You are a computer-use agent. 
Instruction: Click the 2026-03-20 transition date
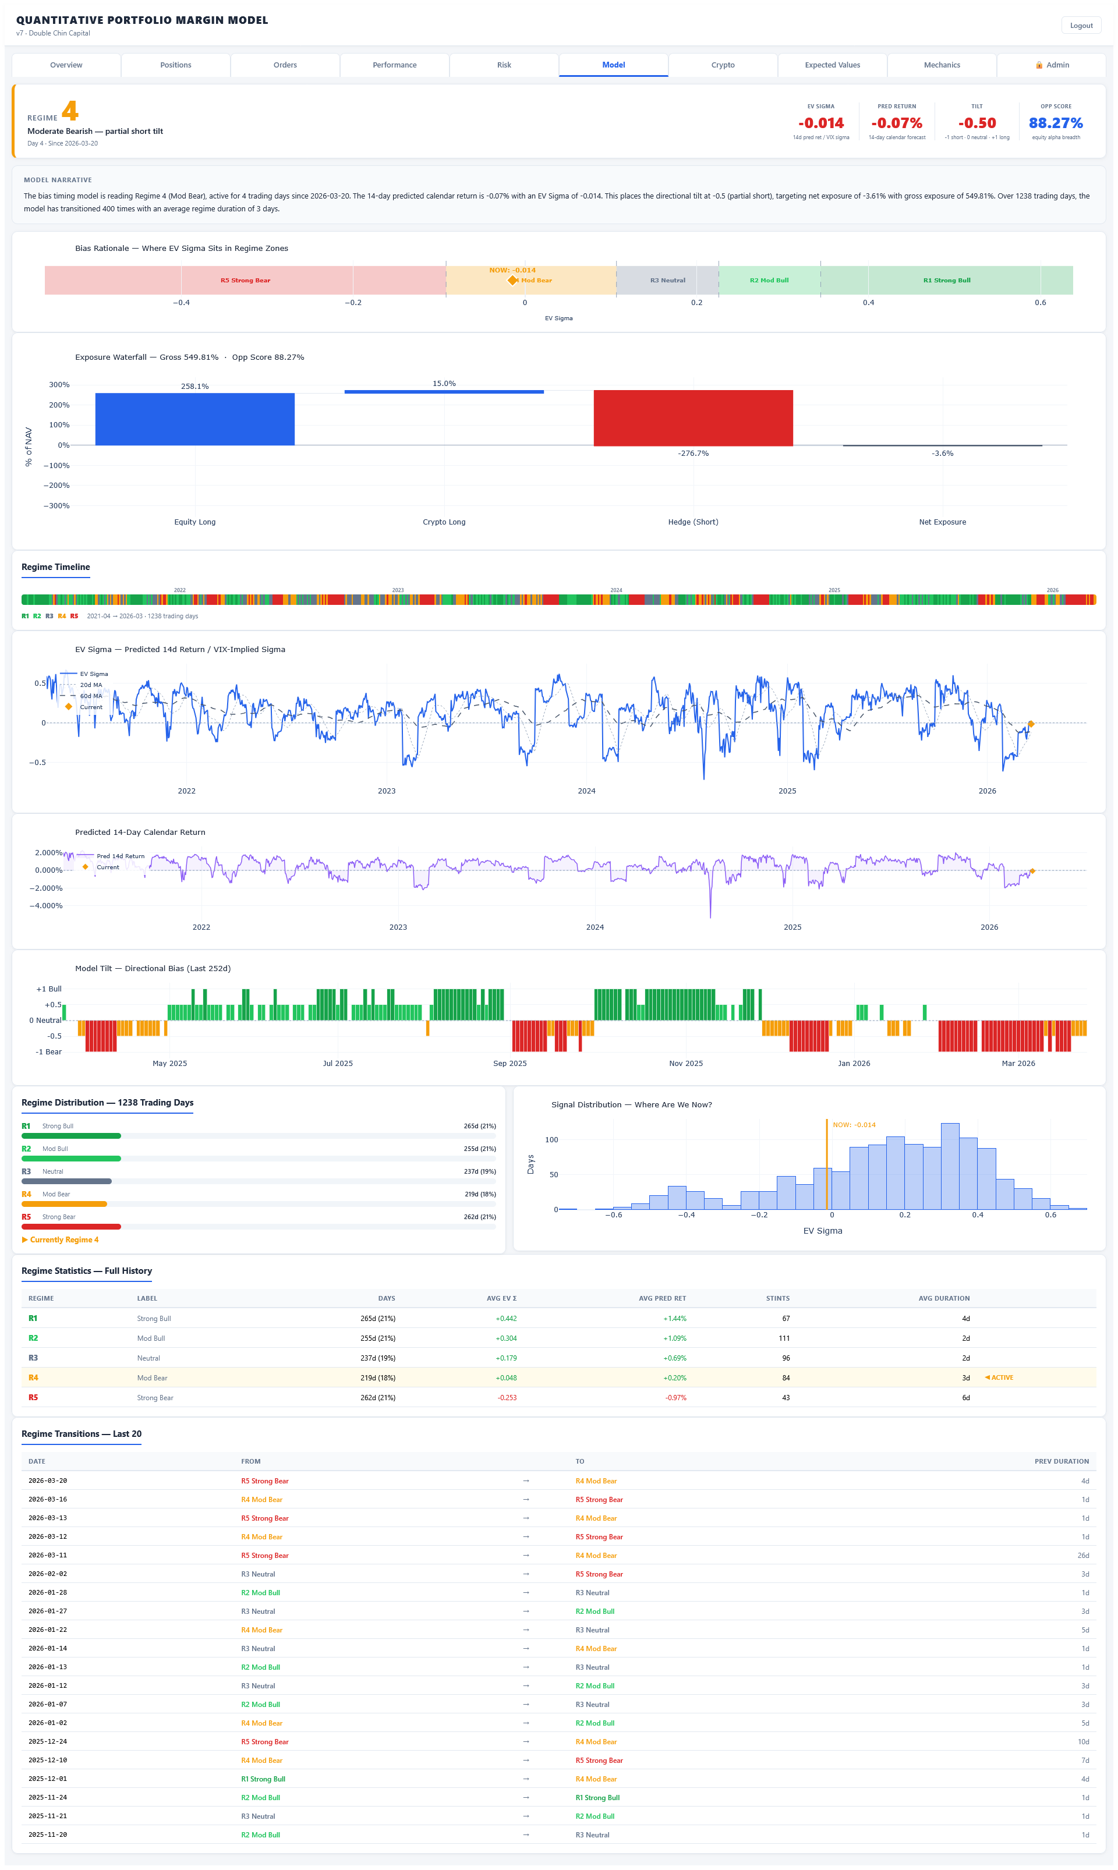click(x=48, y=1481)
